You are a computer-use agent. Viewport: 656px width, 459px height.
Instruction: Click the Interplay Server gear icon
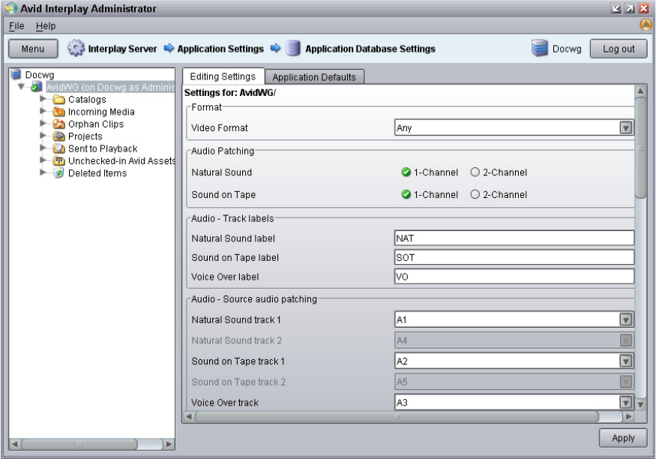74,49
